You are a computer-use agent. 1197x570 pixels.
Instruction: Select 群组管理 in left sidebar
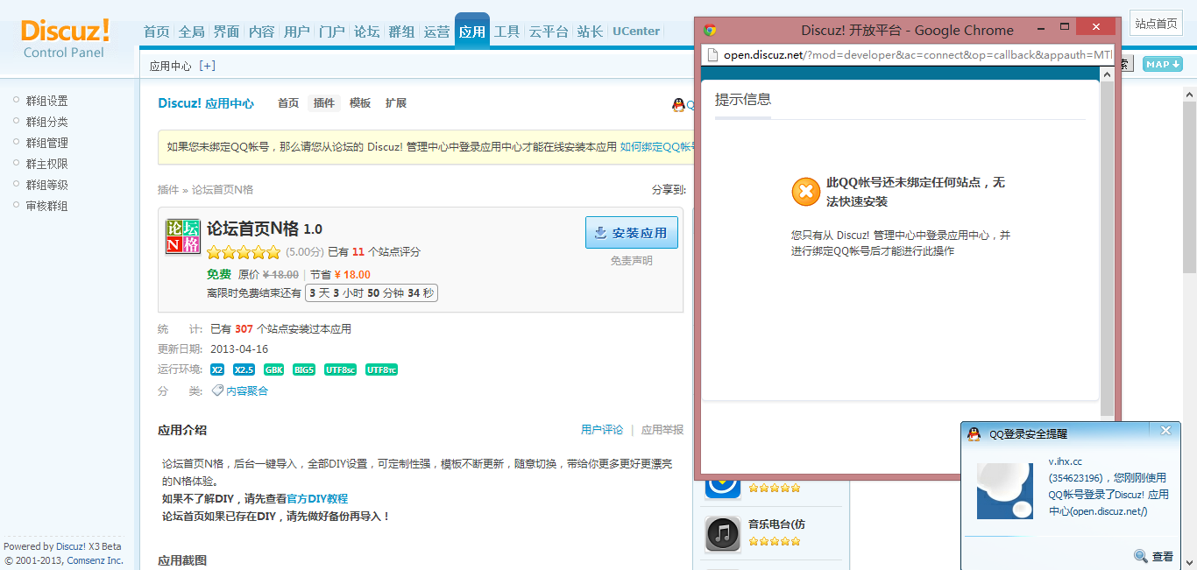point(47,143)
